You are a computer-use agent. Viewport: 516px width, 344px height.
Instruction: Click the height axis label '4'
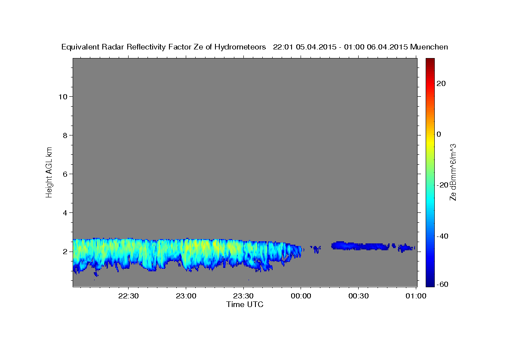(65, 213)
